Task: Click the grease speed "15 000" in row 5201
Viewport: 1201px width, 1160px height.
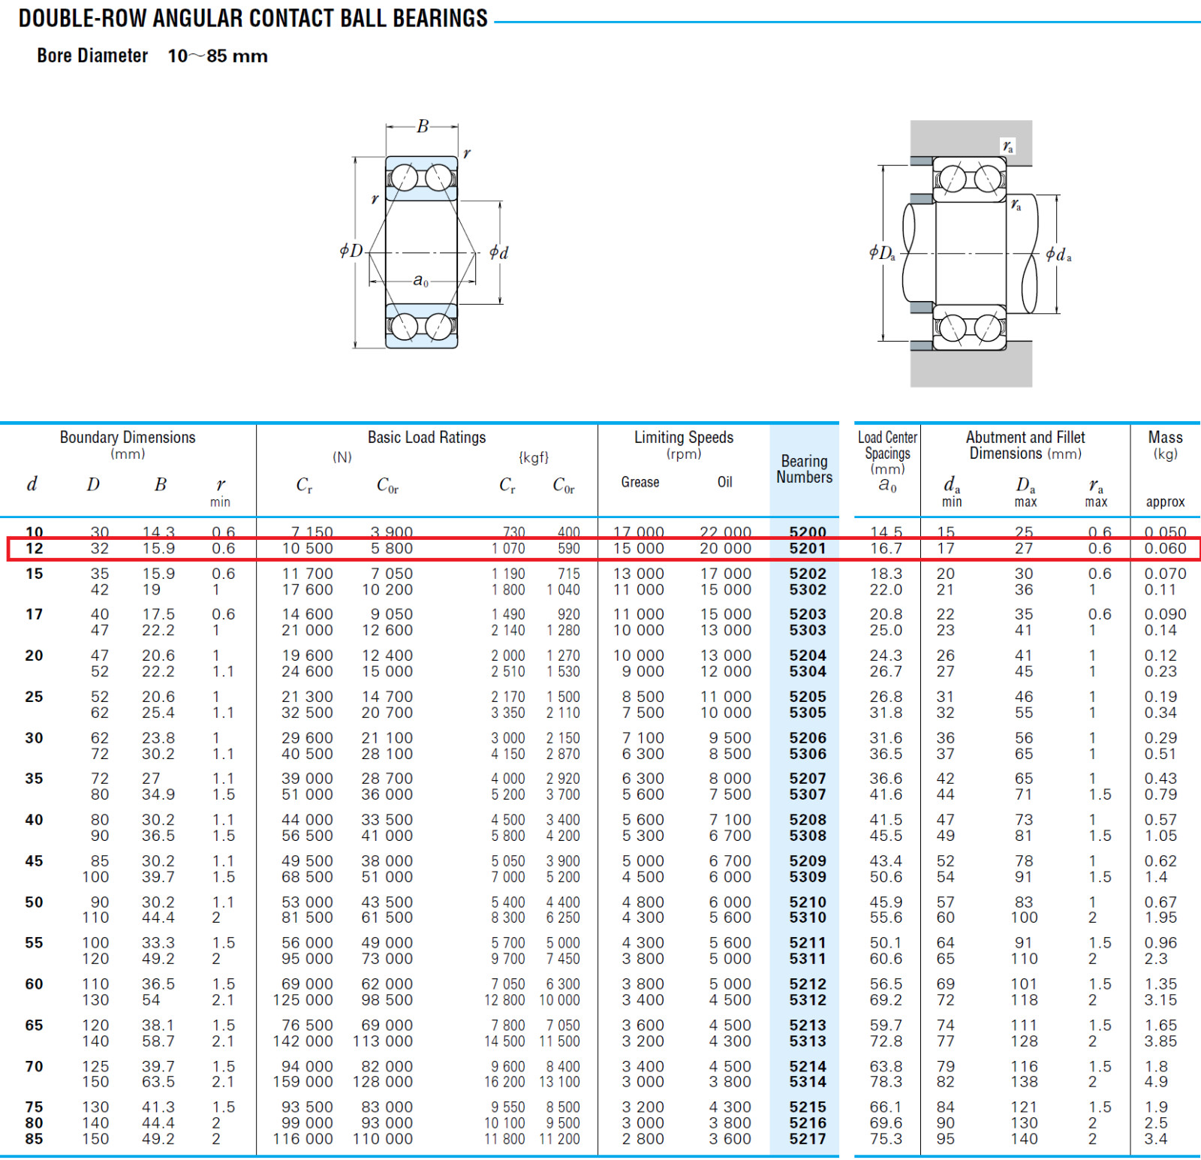Action: (x=639, y=549)
